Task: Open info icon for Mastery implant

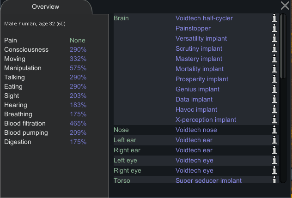Action: tap(274, 59)
